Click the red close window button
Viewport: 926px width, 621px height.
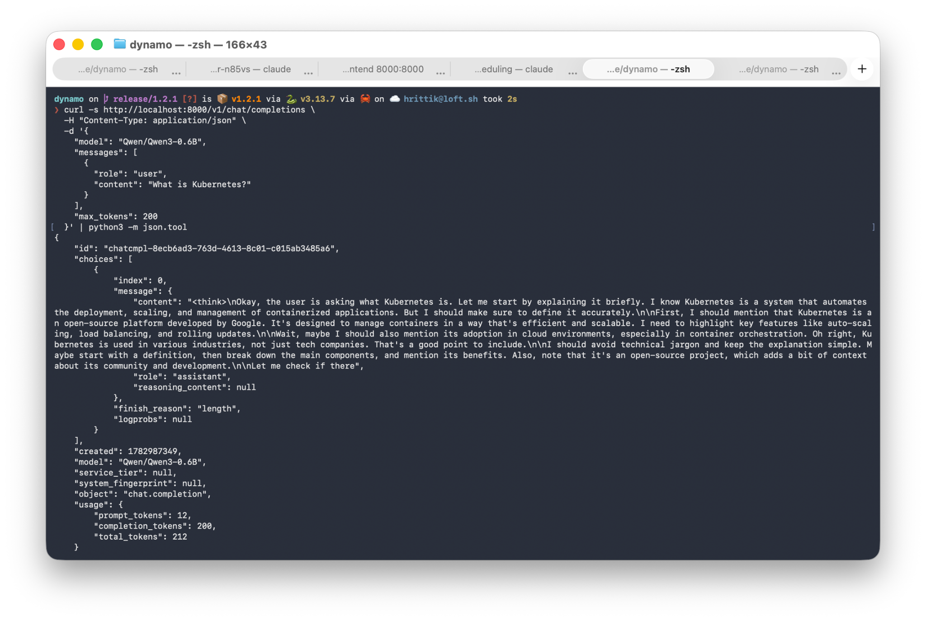[59, 44]
